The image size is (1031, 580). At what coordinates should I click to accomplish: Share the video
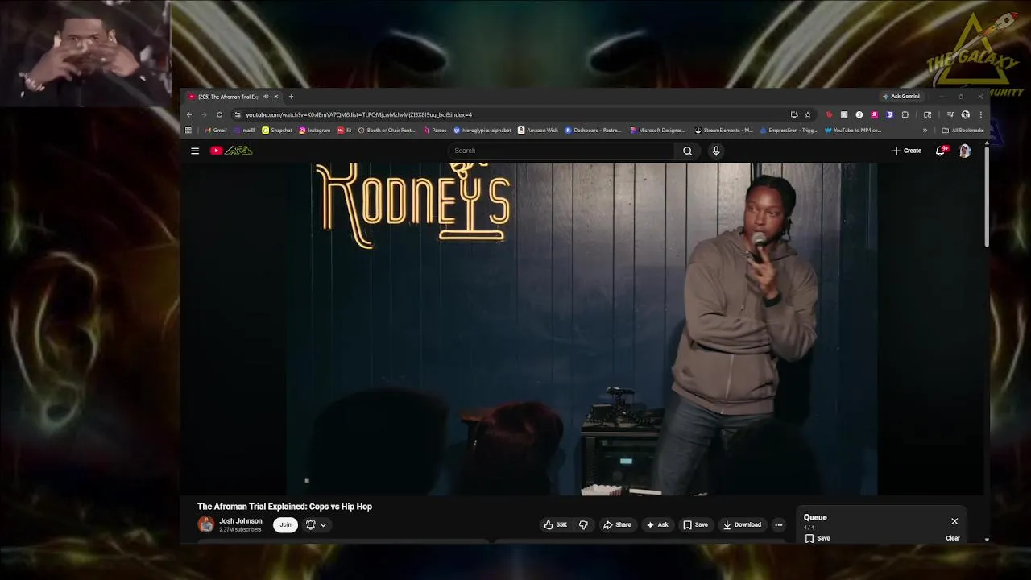point(617,524)
